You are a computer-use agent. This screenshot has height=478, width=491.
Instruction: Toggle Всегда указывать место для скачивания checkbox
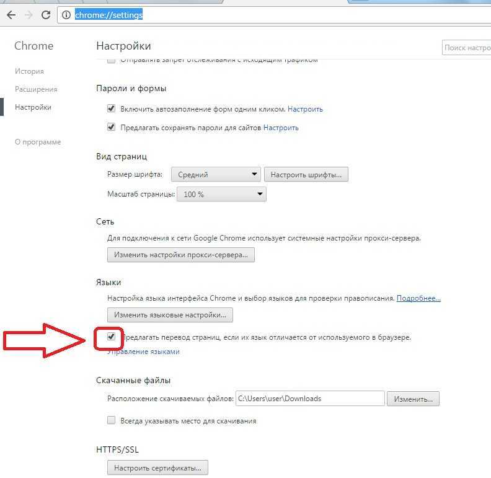pos(111,420)
